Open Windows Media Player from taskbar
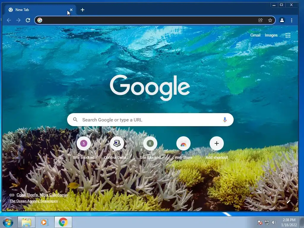The image size is (304, 228). click(x=44, y=222)
